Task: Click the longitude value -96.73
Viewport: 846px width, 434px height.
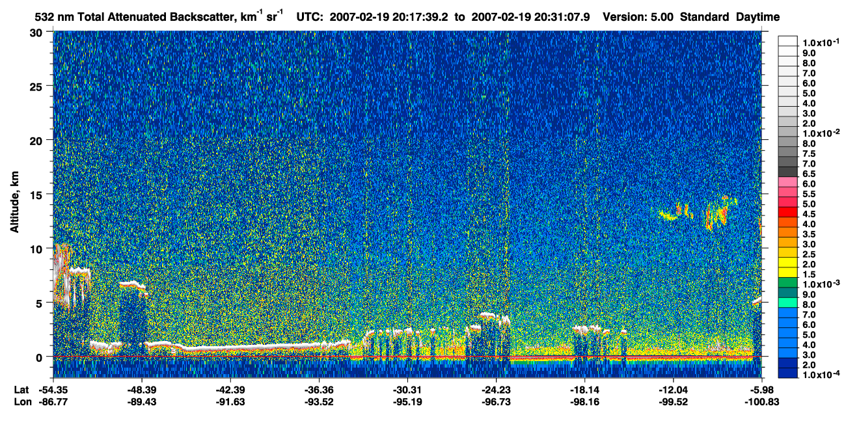Action: [x=496, y=401]
